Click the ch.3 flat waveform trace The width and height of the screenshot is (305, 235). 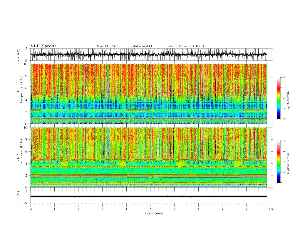pyautogui.click(x=148, y=197)
